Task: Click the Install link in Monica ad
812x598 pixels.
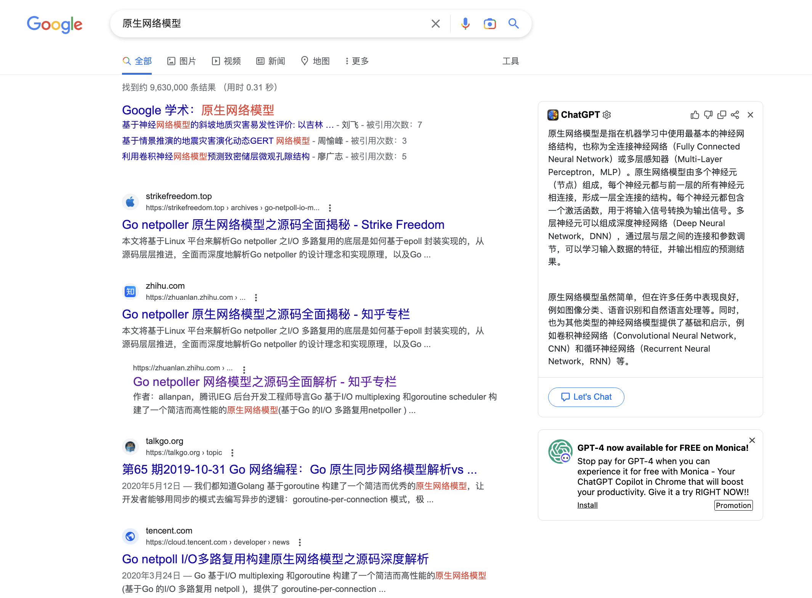Action: pos(587,505)
